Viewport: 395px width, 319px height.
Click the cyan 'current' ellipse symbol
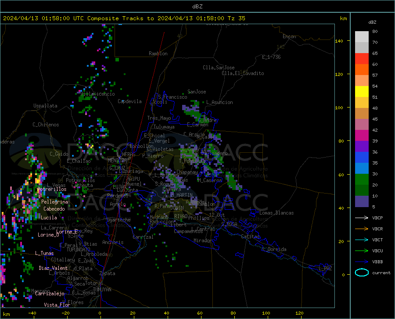coord(362,272)
